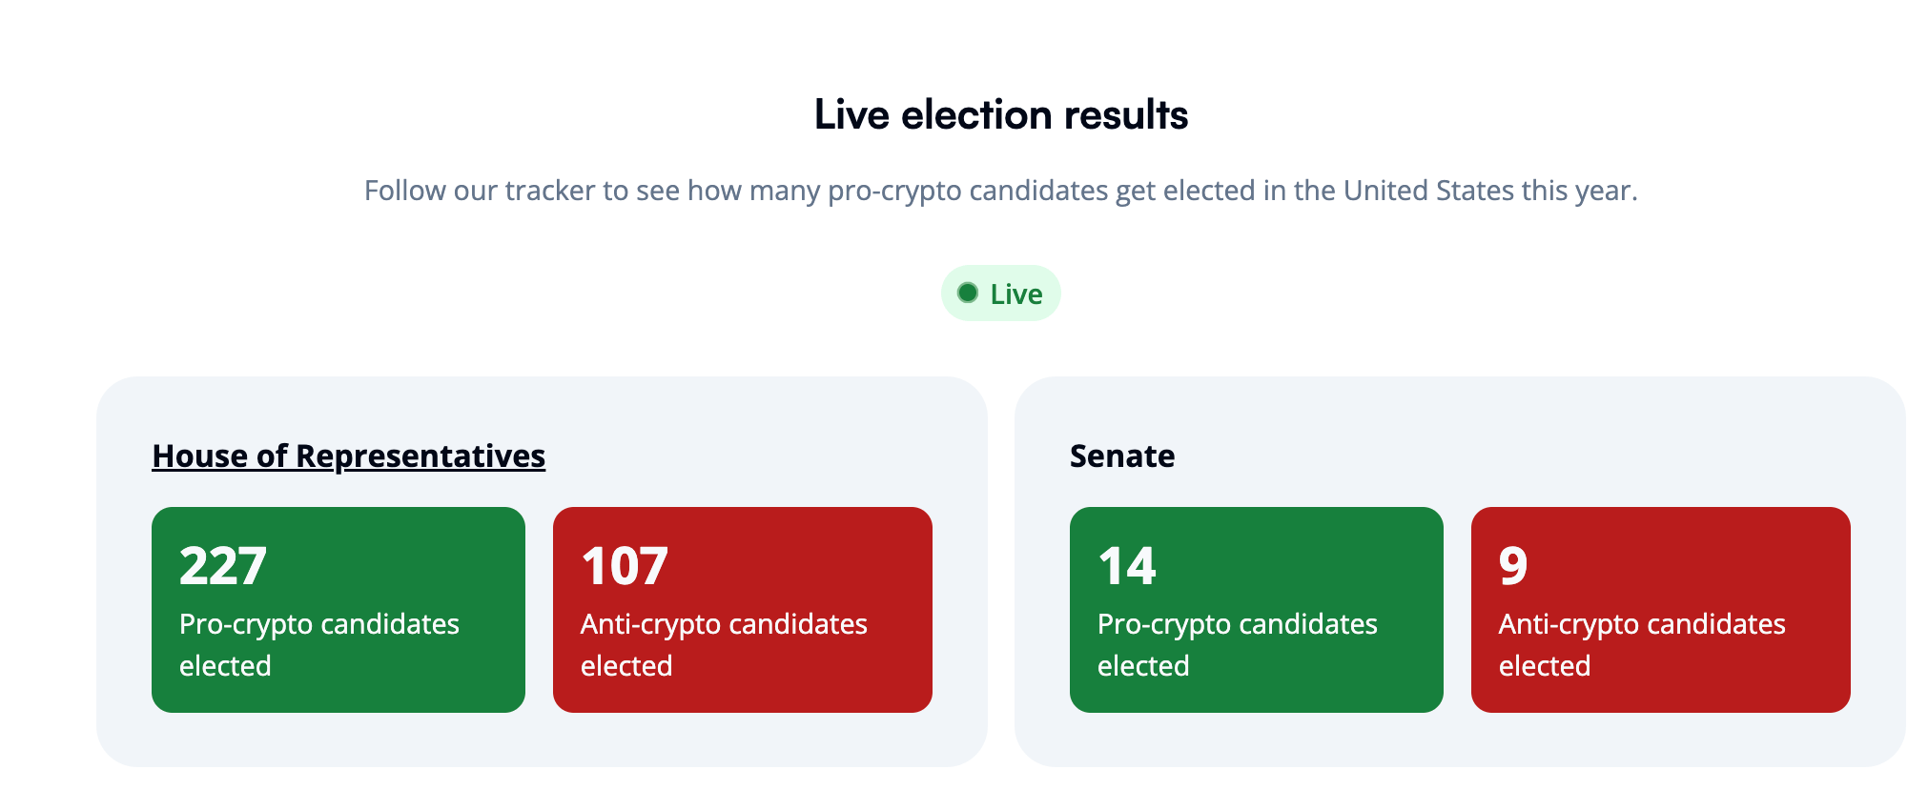Click the Senate heading
This screenshot has width=1928, height=810.
(x=1121, y=456)
